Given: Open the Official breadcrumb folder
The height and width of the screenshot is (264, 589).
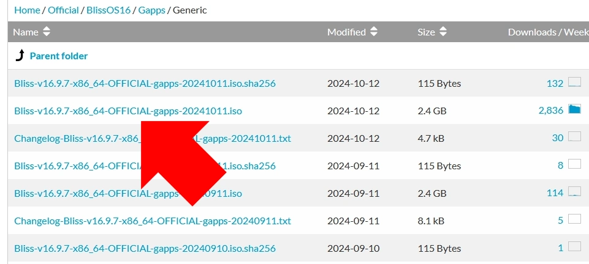Looking at the screenshot, I should 64,10.
